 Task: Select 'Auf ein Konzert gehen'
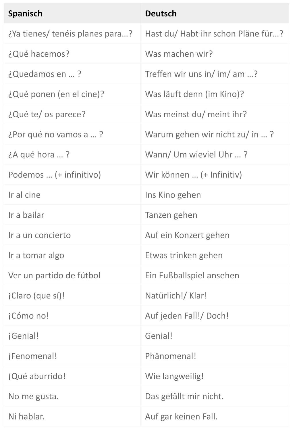point(187,235)
